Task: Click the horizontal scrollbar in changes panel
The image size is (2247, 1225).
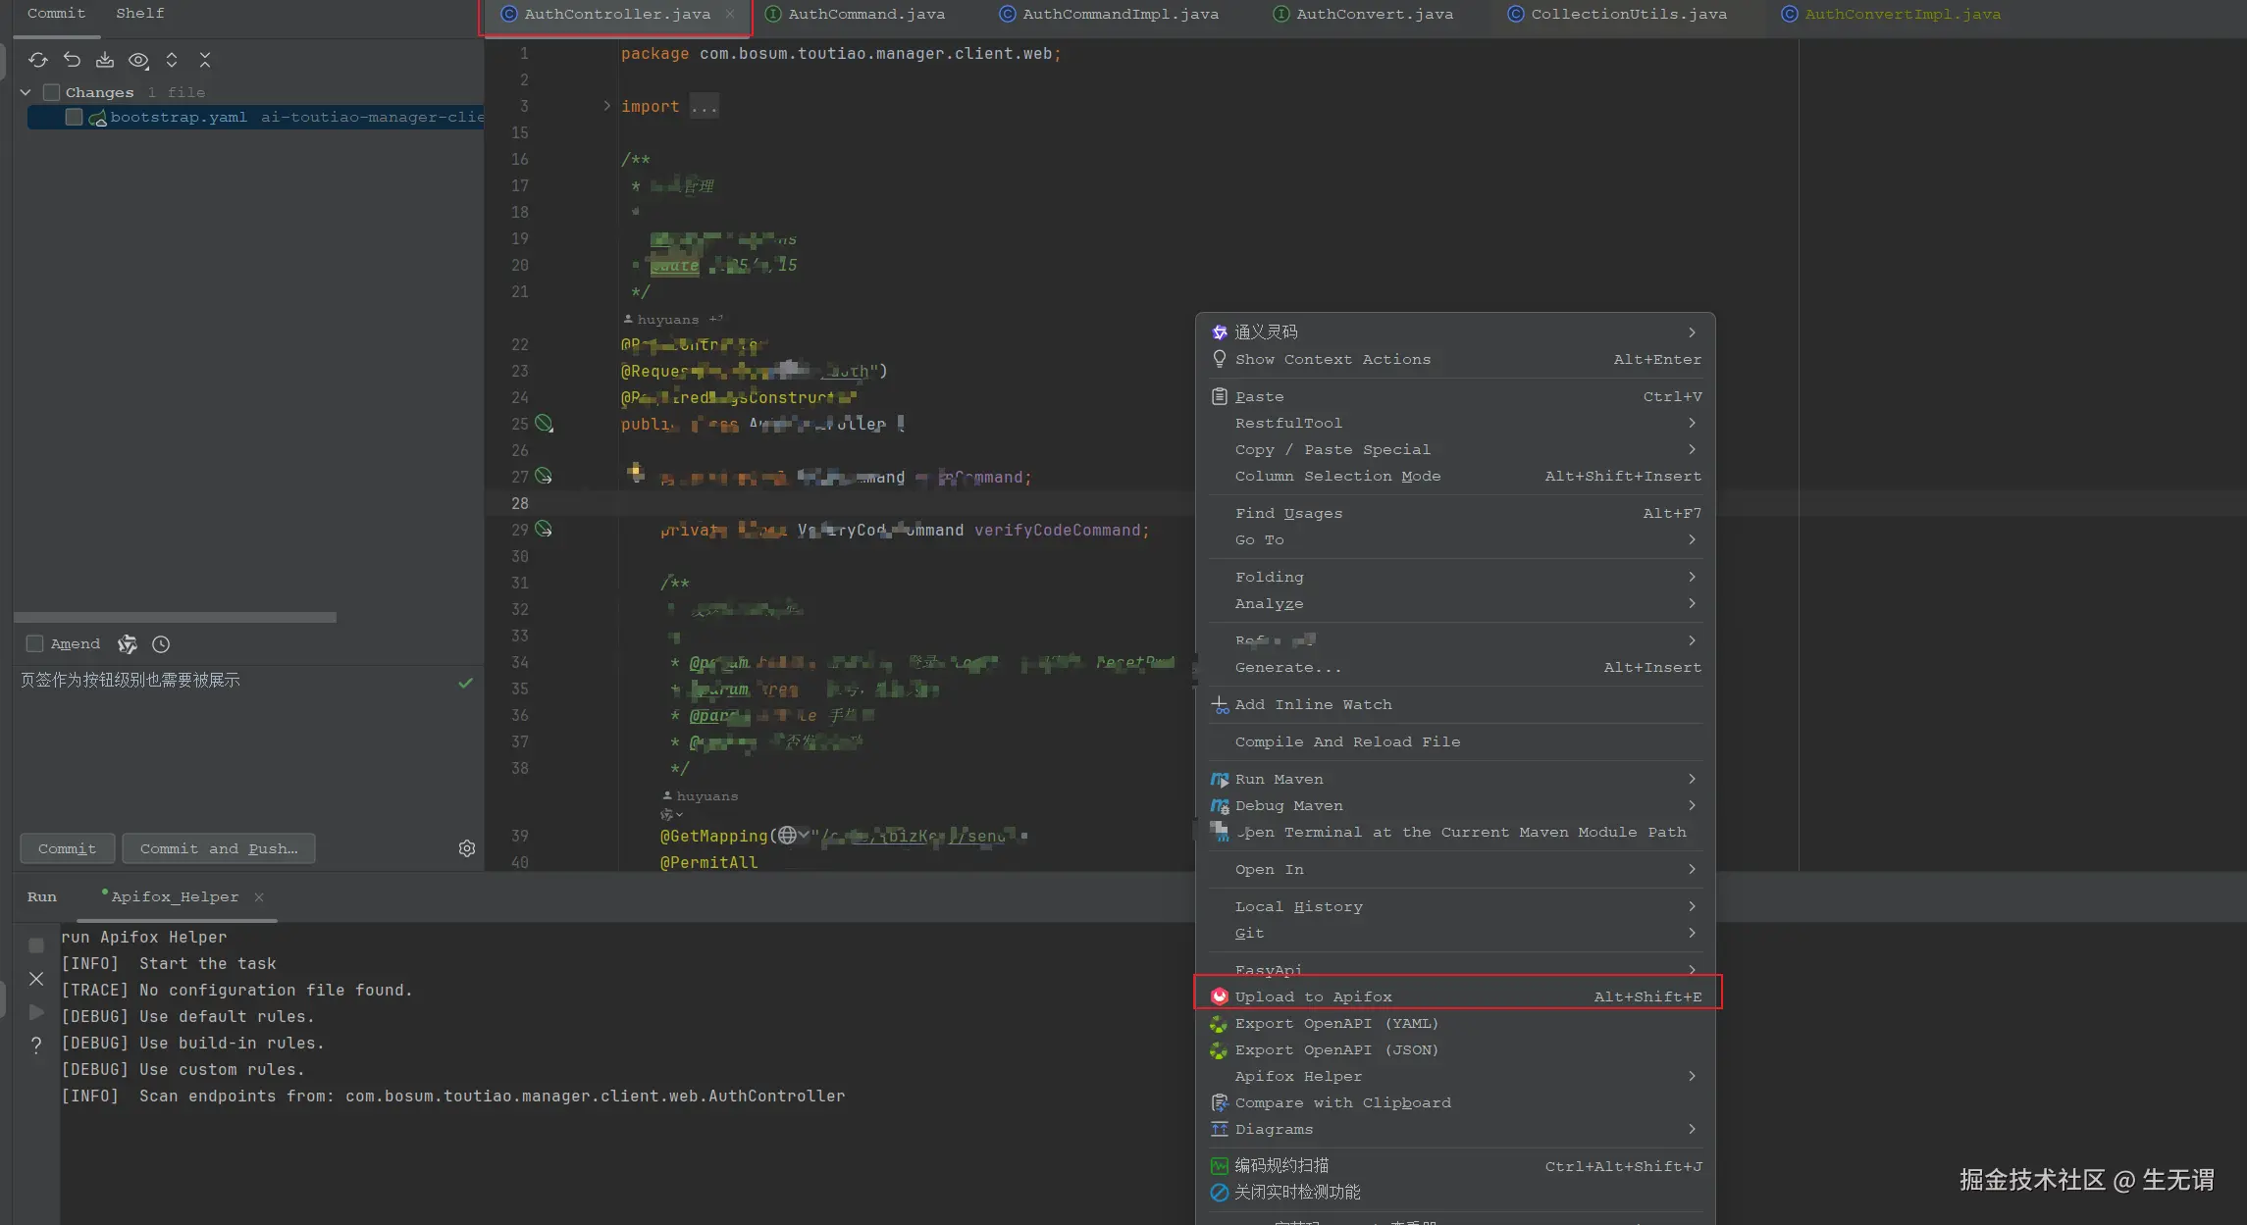Action: click(175, 617)
